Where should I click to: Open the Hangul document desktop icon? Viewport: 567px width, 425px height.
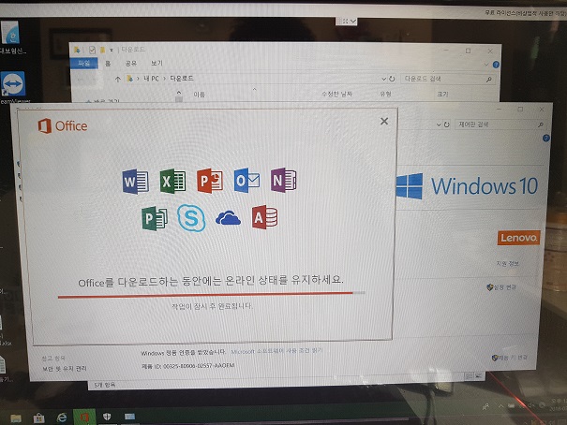[11, 37]
